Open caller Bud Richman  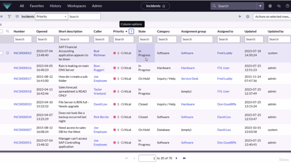[x=99, y=53]
